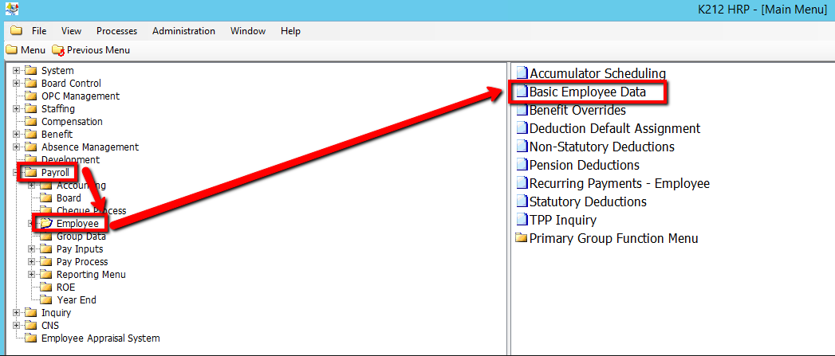Open the Help menu
835x356 pixels.
[x=290, y=31]
